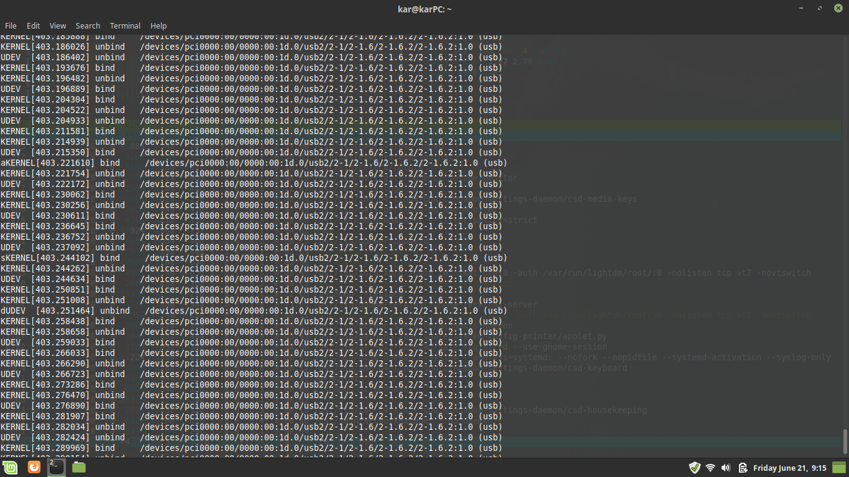Click the terminal vertical scrollbar thumb
Viewport: 849px width, 477px height.
point(845,441)
